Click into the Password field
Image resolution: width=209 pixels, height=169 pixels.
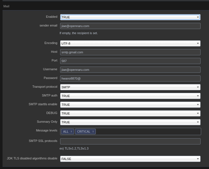tap(130, 78)
